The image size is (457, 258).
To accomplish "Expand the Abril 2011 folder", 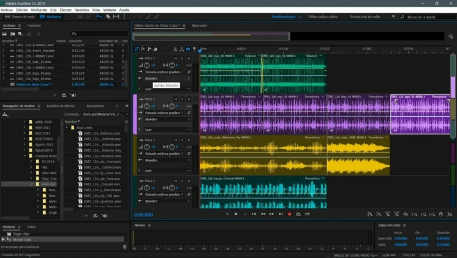I will pos(25,127).
